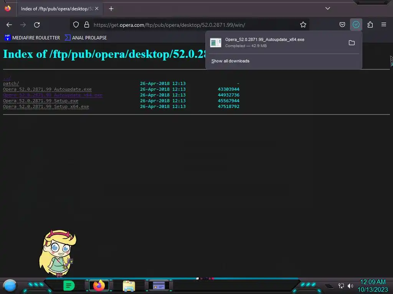
Task: Close the Index of /ftp tab
Action: coord(97,8)
